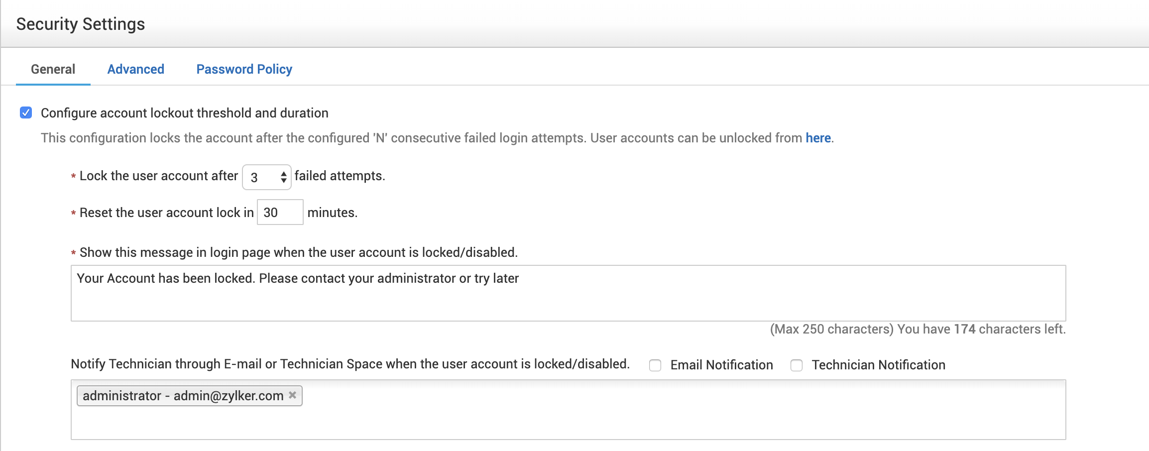Click the characters left counter text
The height and width of the screenshot is (451, 1149).
(918, 329)
